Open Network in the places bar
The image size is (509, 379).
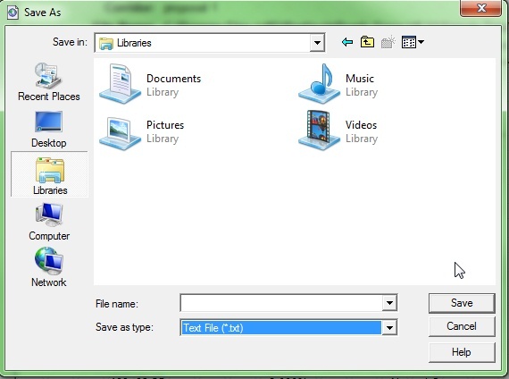click(x=49, y=267)
